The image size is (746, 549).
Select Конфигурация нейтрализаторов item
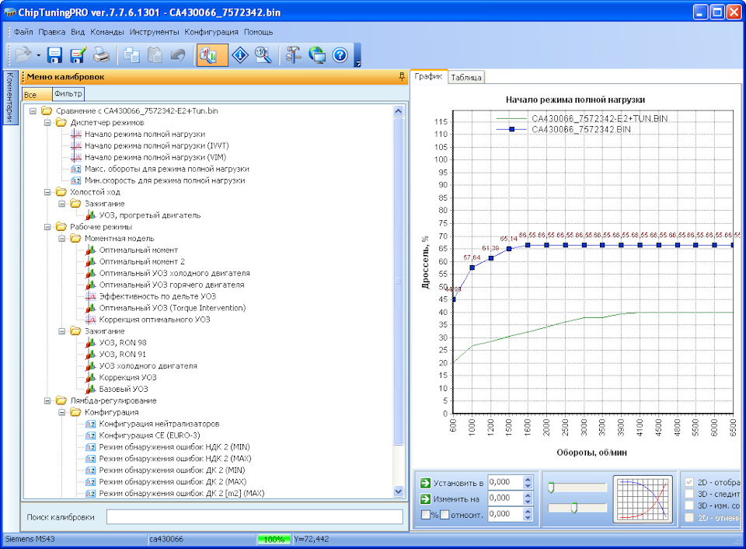click(x=159, y=424)
